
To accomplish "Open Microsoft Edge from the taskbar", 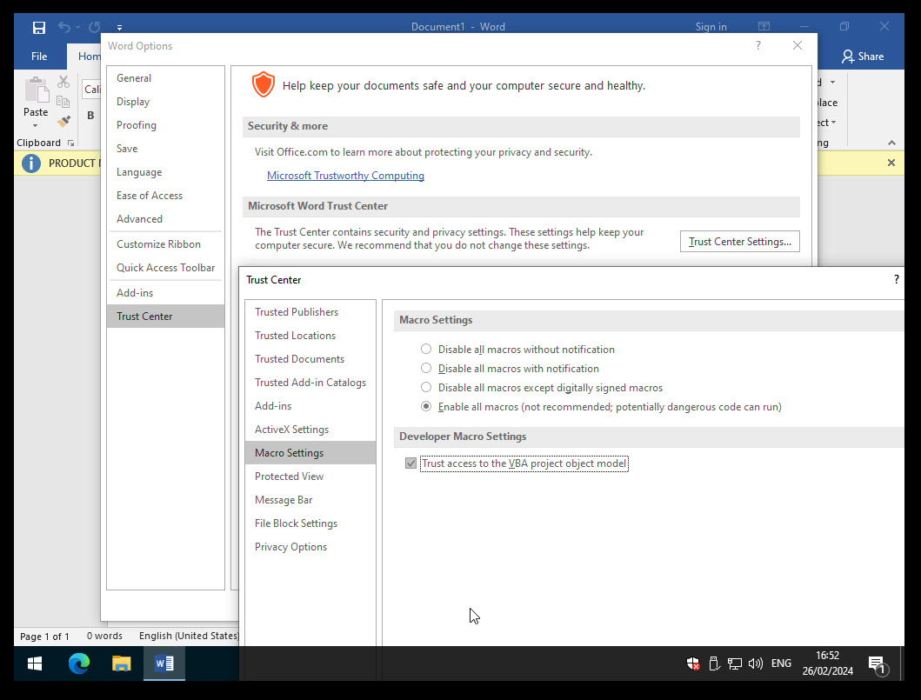I will click(x=79, y=663).
